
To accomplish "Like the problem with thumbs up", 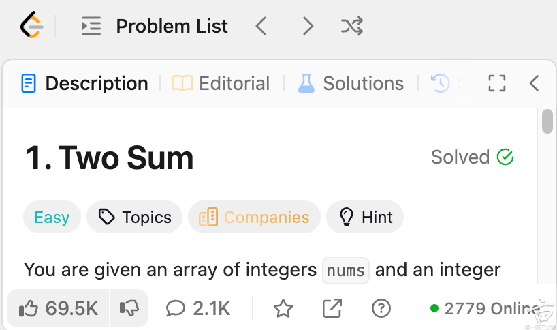I will point(59,308).
